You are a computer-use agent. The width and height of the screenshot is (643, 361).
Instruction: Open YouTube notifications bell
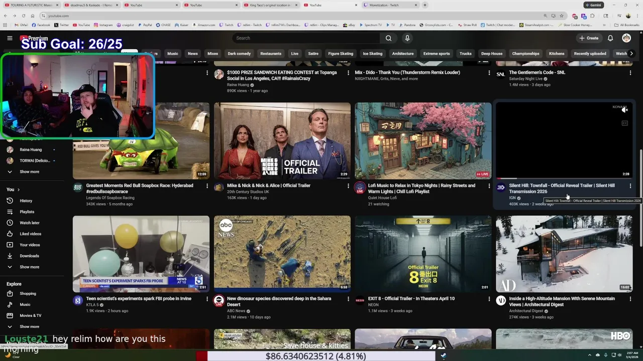[x=610, y=38]
